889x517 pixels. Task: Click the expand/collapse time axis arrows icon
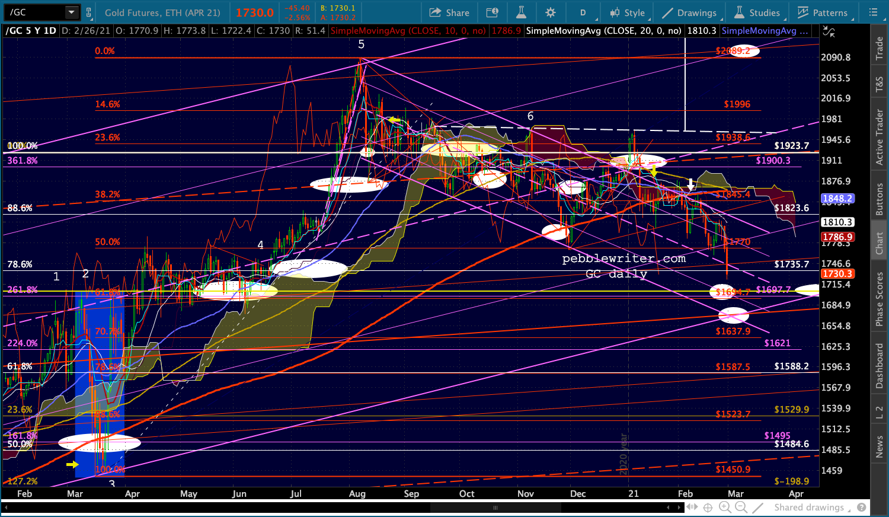(x=691, y=507)
